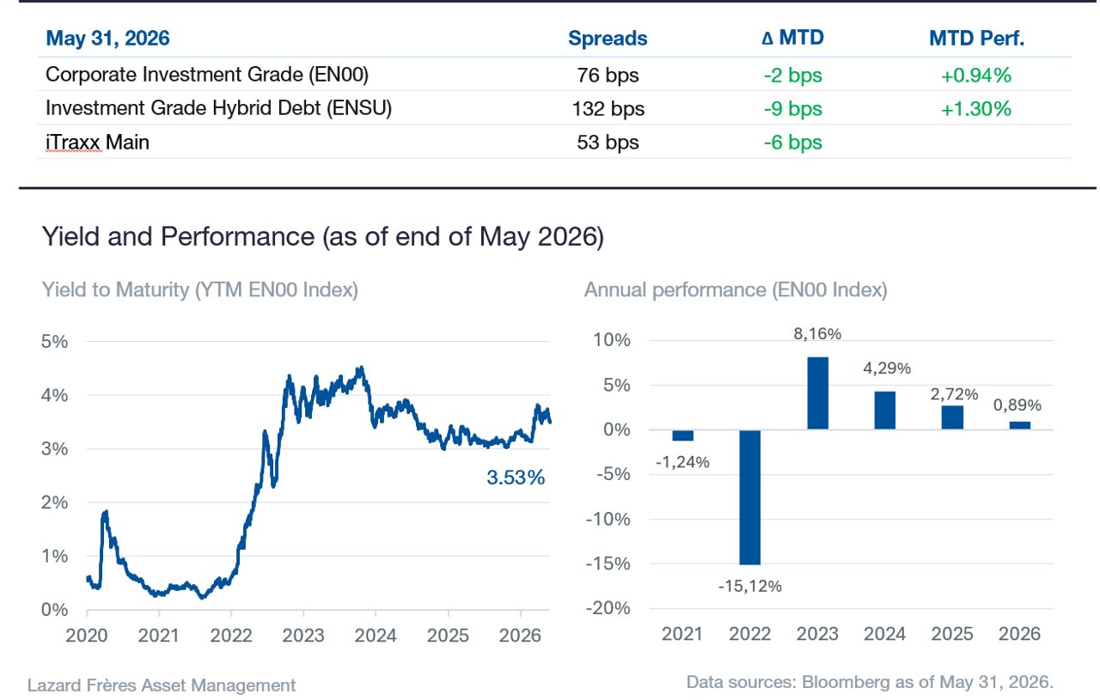This screenshot has width=1100, height=700.
Task: Select the Spreads column header
Action: click(x=608, y=39)
